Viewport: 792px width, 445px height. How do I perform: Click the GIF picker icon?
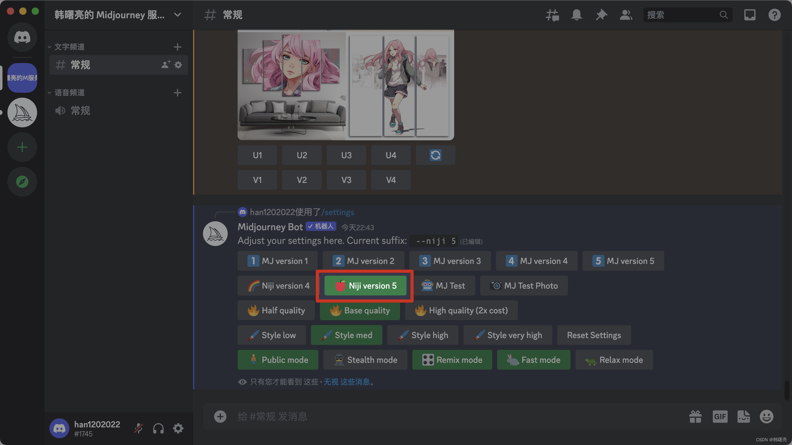(x=720, y=417)
